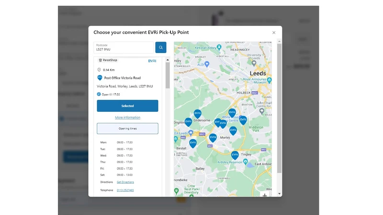This screenshot has width=383, height=215.
Task: Click the Batley label on the map
Action: point(200,169)
